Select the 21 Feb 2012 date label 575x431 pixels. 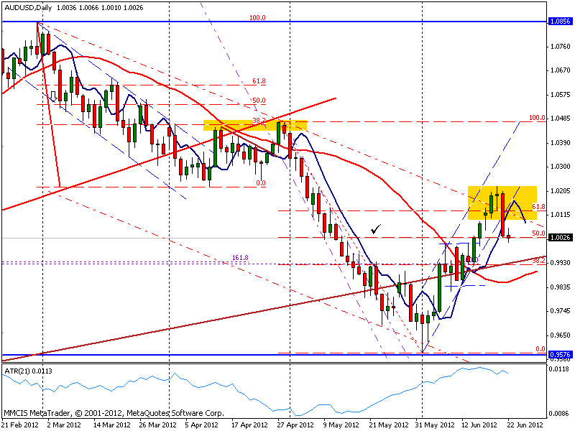point(21,425)
